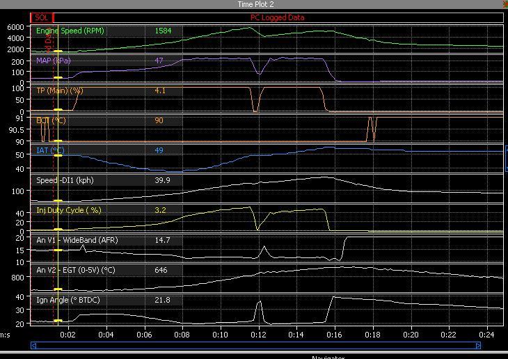Select the Speed -DI1 (kph) channel label
508x359 pixels.
point(65,180)
